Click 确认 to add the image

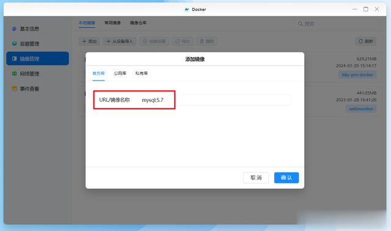287,177
